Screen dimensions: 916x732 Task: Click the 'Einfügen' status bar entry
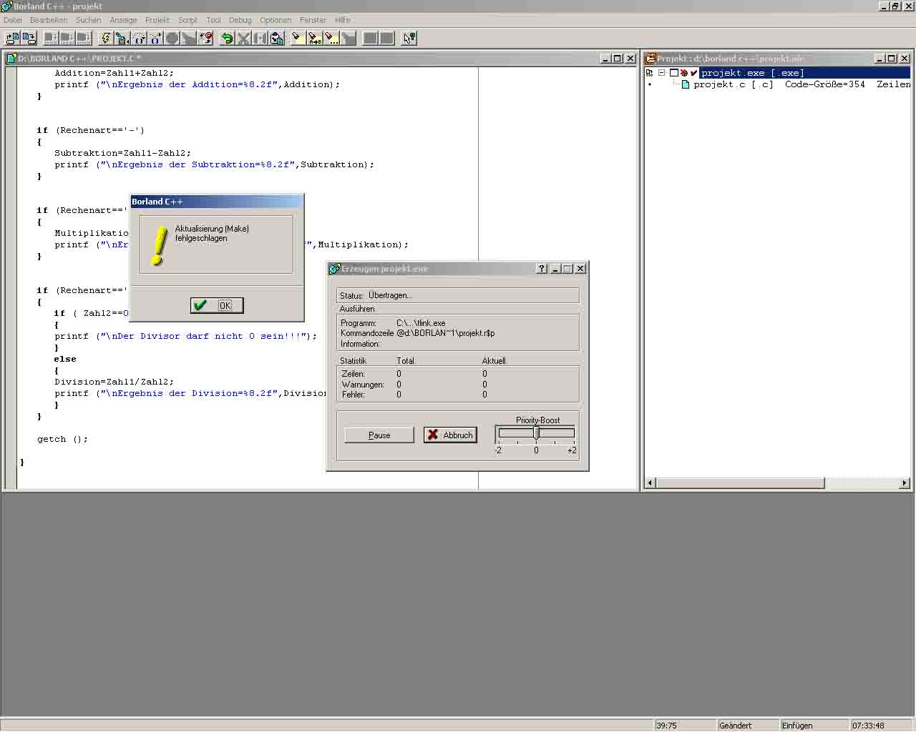797,726
